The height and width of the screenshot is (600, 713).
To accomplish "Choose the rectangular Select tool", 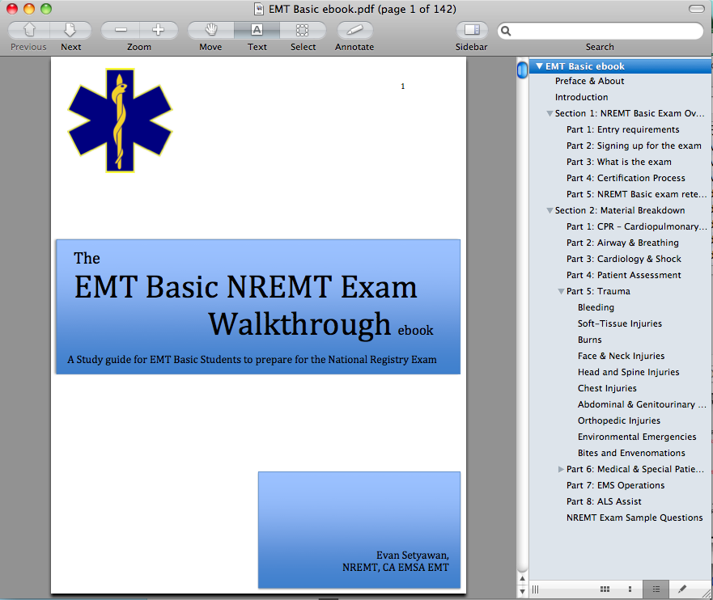I will (x=303, y=31).
